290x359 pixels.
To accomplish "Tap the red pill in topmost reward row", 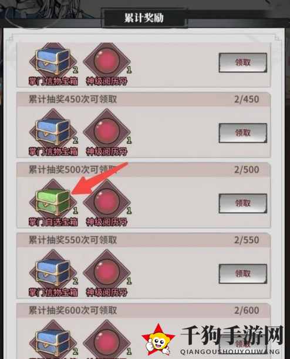I will tap(107, 61).
